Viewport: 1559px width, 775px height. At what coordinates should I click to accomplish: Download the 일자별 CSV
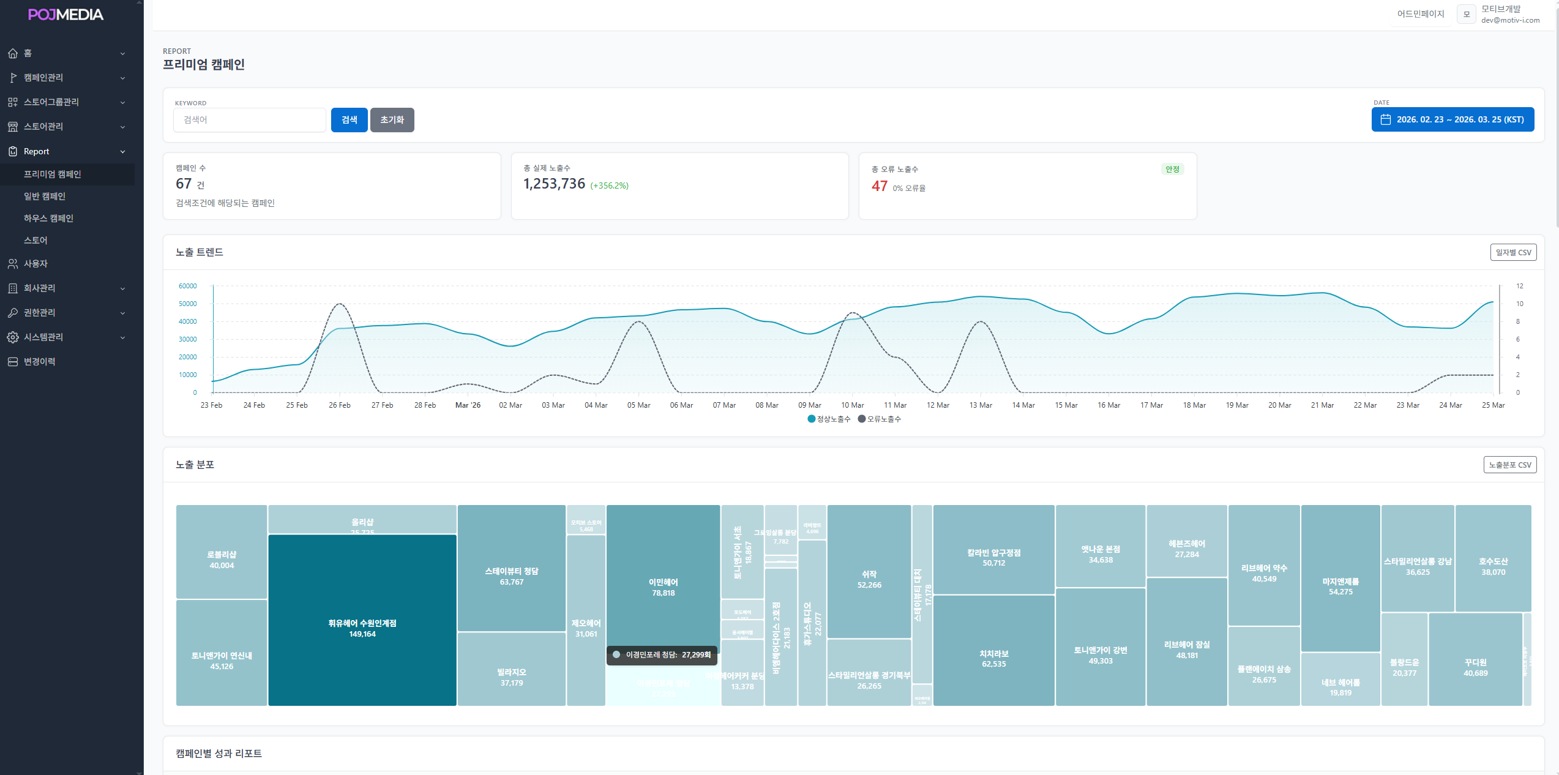[x=1513, y=252]
